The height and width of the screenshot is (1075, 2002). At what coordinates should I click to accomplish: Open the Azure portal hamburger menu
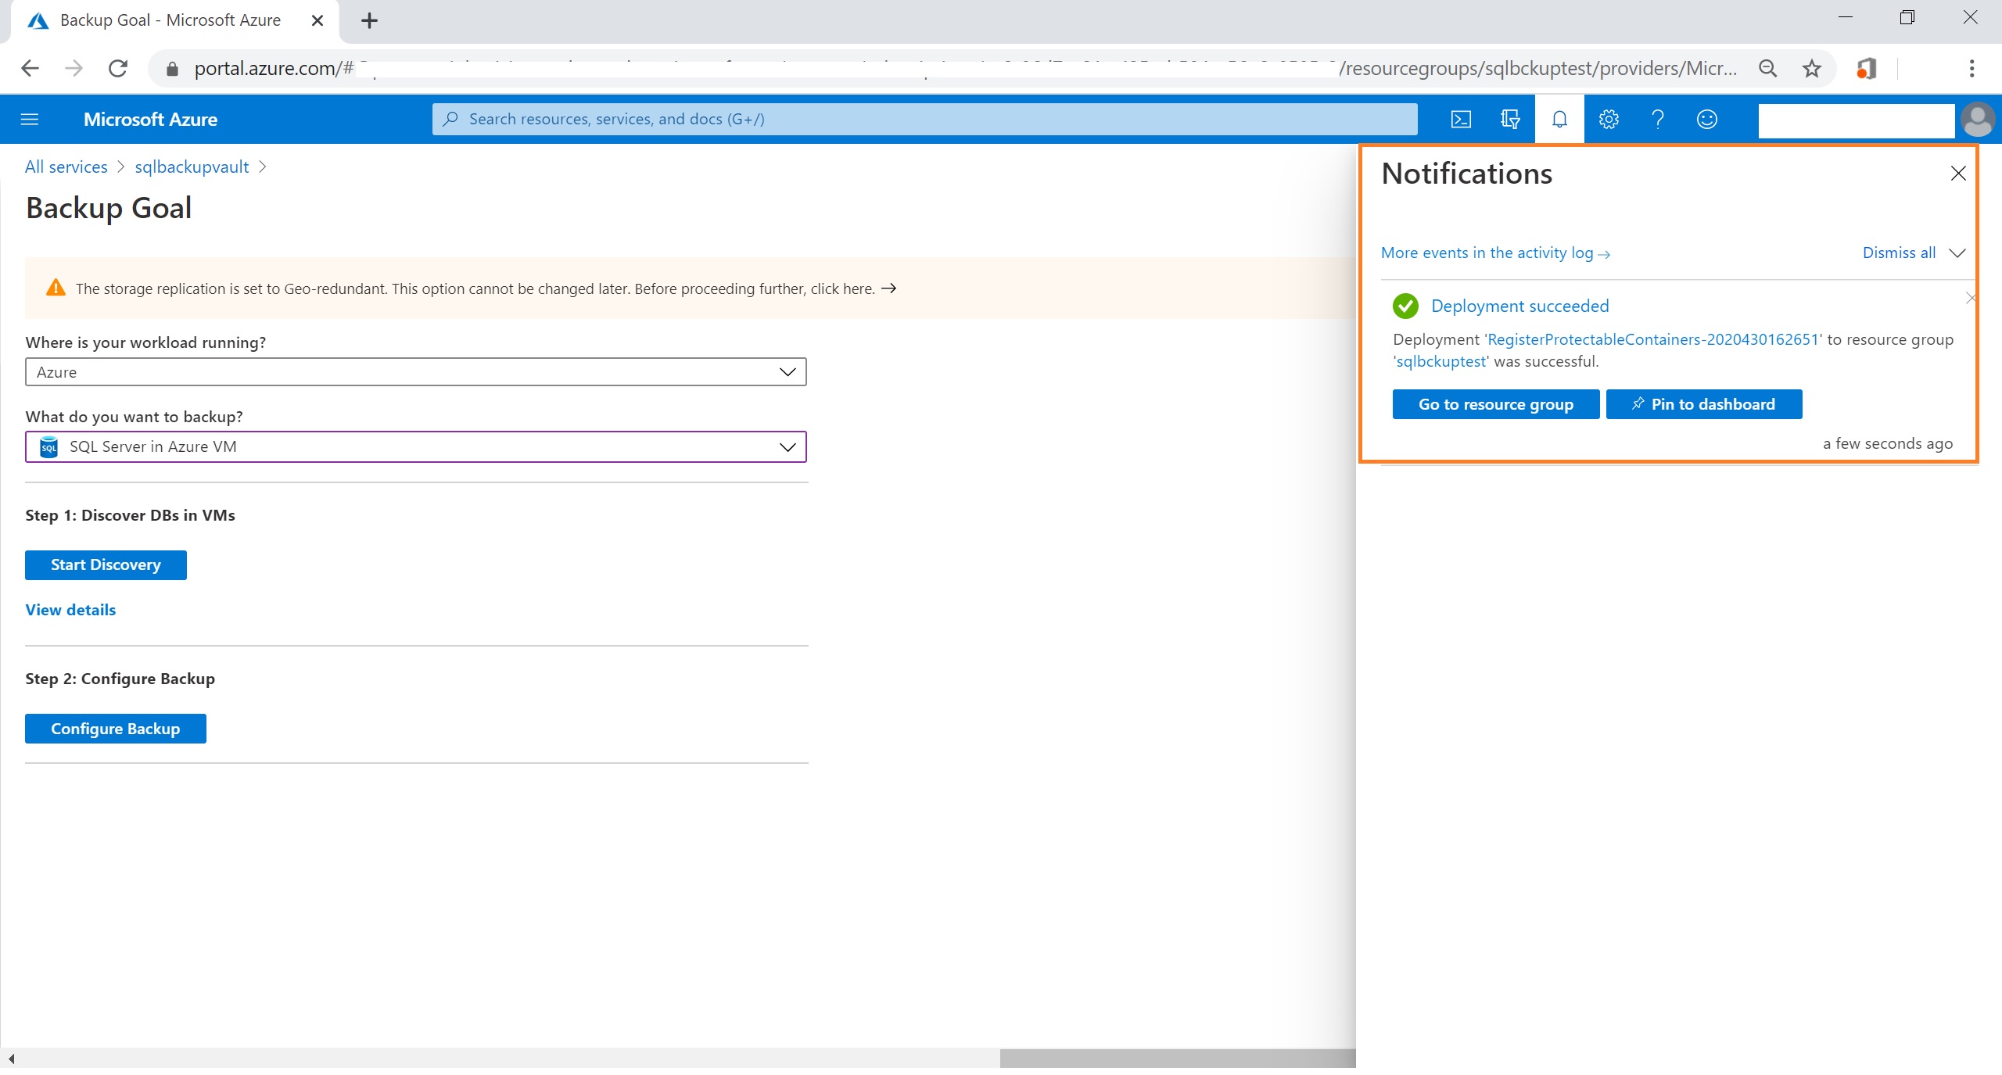pyautogui.click(x=30, y=120)
